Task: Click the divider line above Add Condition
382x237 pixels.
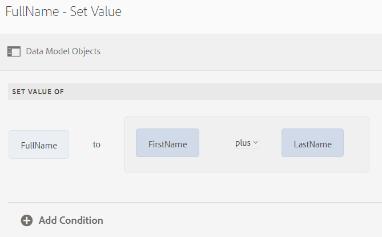Action: point(194,202)
